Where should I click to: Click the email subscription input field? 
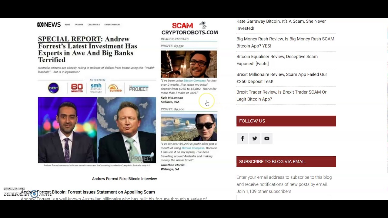click(x=284, y=198)
